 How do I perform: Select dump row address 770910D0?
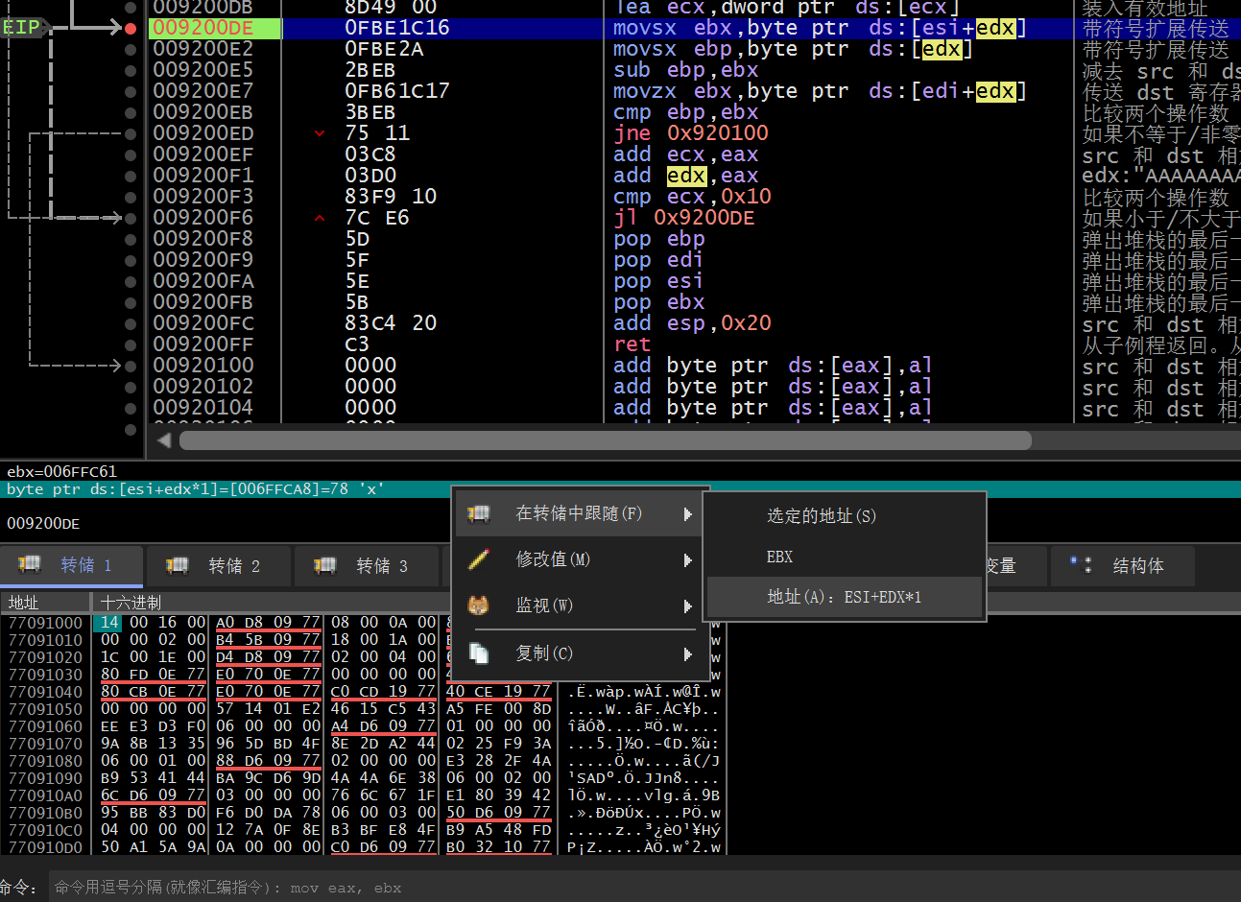pyautogui.click(x=46, y=847)
